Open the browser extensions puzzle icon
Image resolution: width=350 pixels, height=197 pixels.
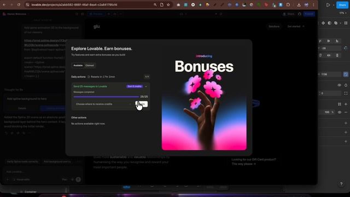click(288, 5)
